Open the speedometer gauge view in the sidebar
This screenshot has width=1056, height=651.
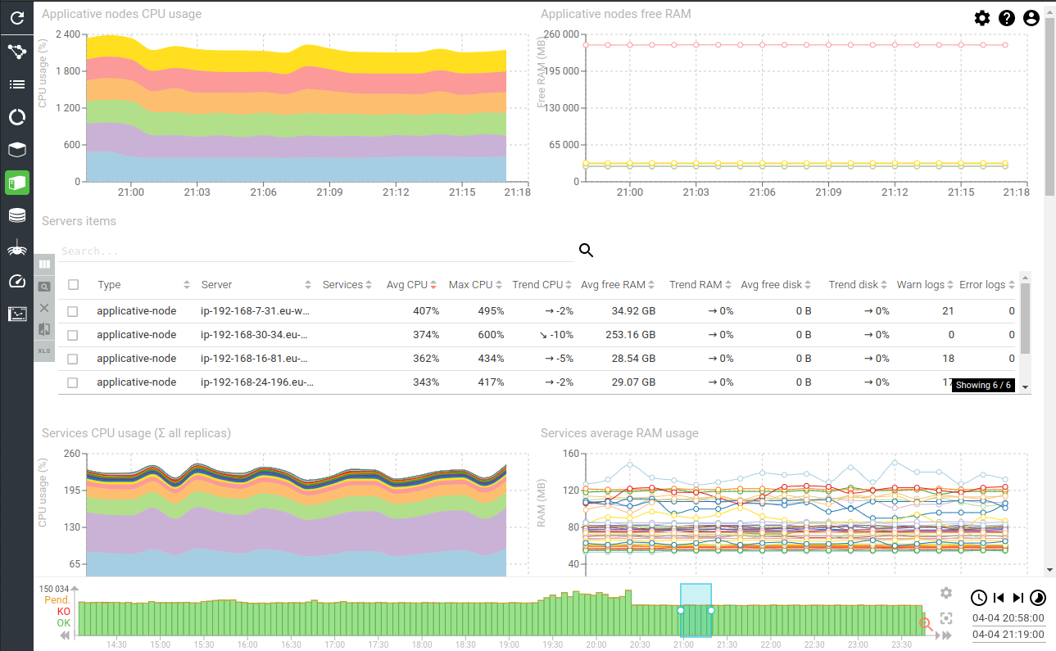[16, 281]
